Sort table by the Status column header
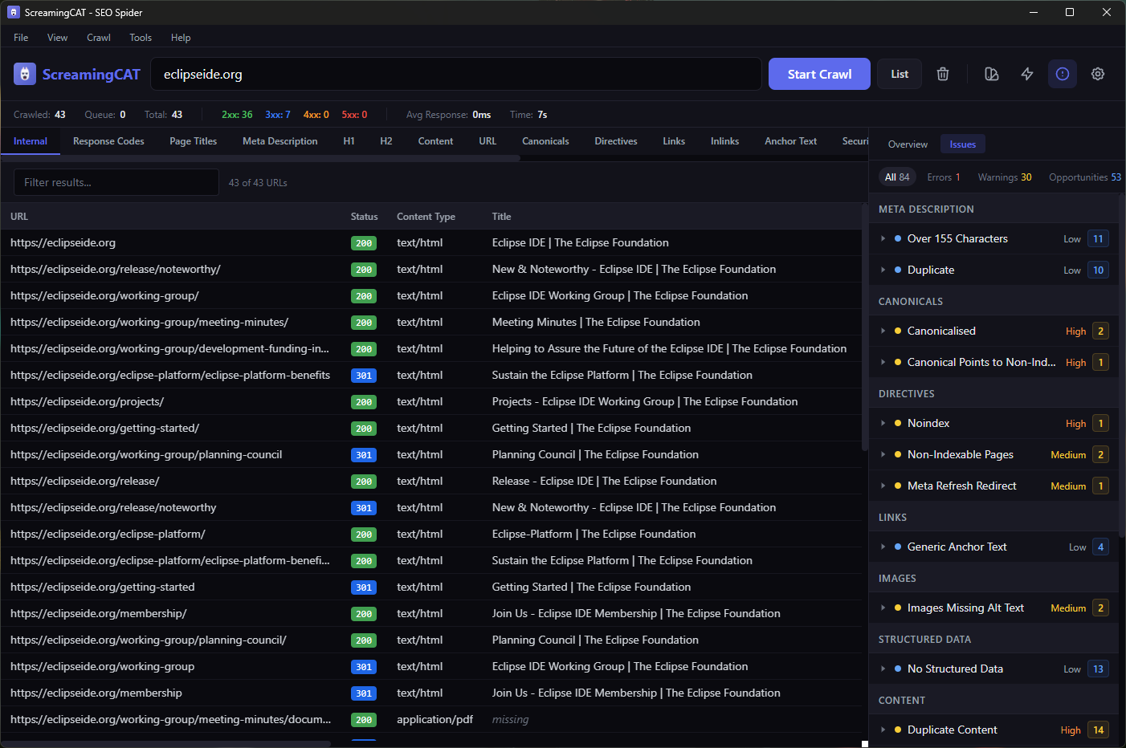Screen dimensions: 1126x748 [x=364, y=217]
